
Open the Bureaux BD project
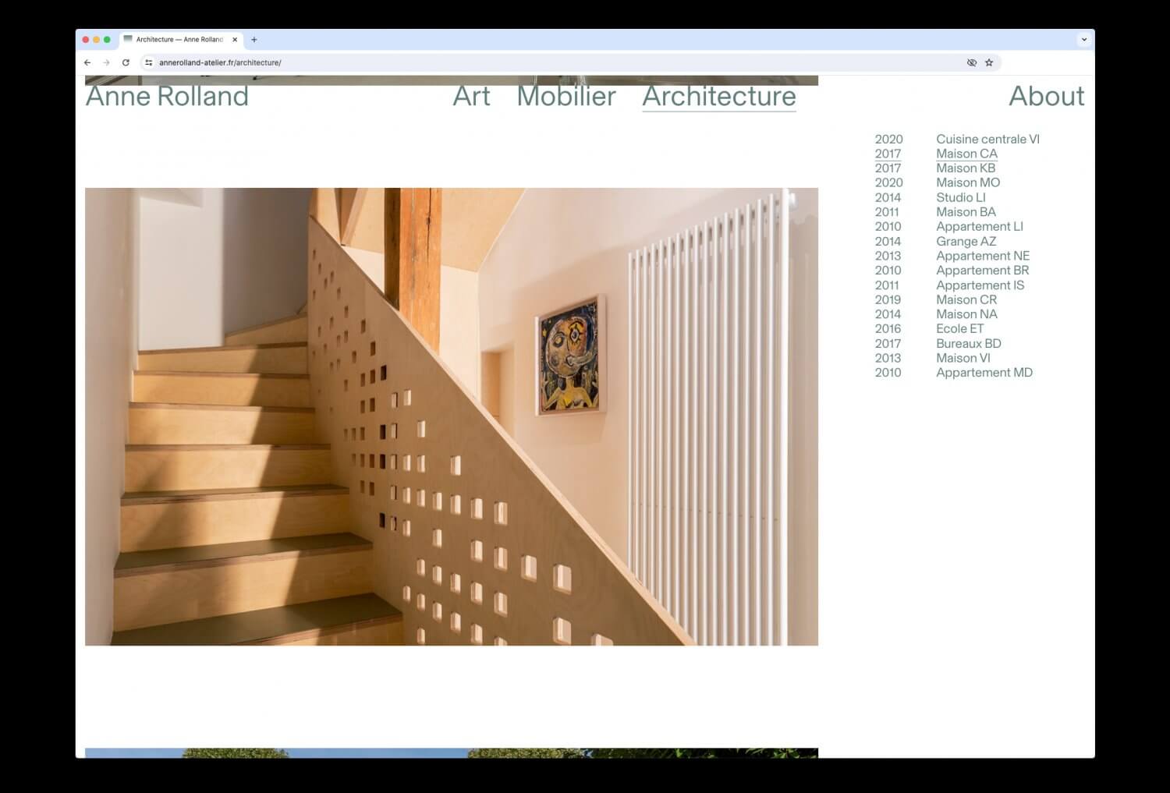point(969,344)
